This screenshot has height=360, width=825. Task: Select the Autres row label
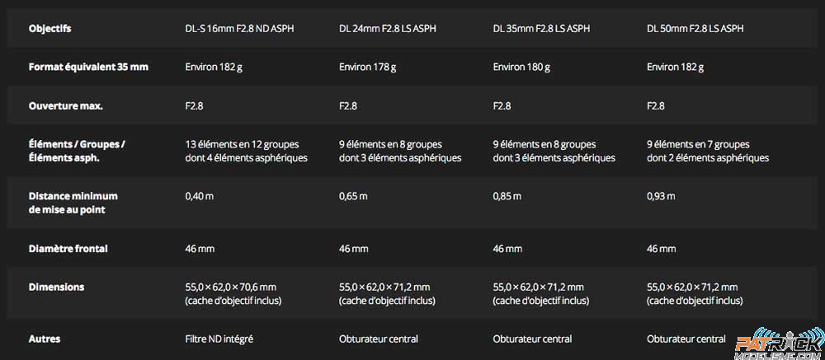45,339
